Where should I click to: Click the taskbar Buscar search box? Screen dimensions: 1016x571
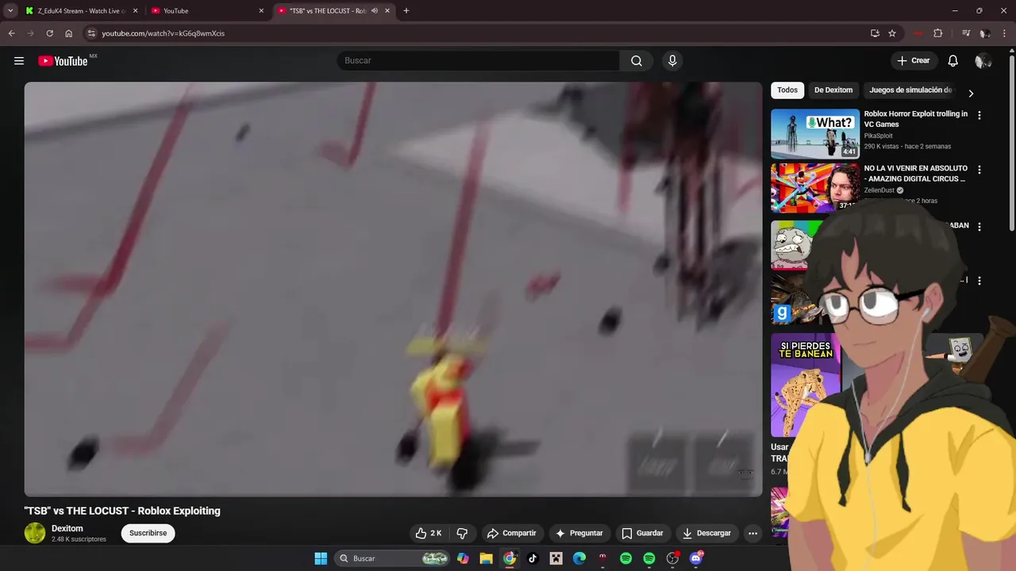pyautogui.click(x=392, y=558)
